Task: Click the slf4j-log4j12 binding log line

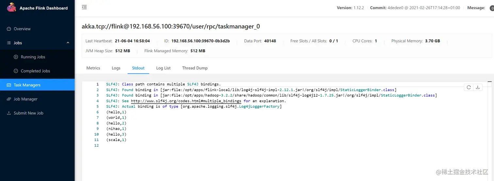Action: coord(272,95)
